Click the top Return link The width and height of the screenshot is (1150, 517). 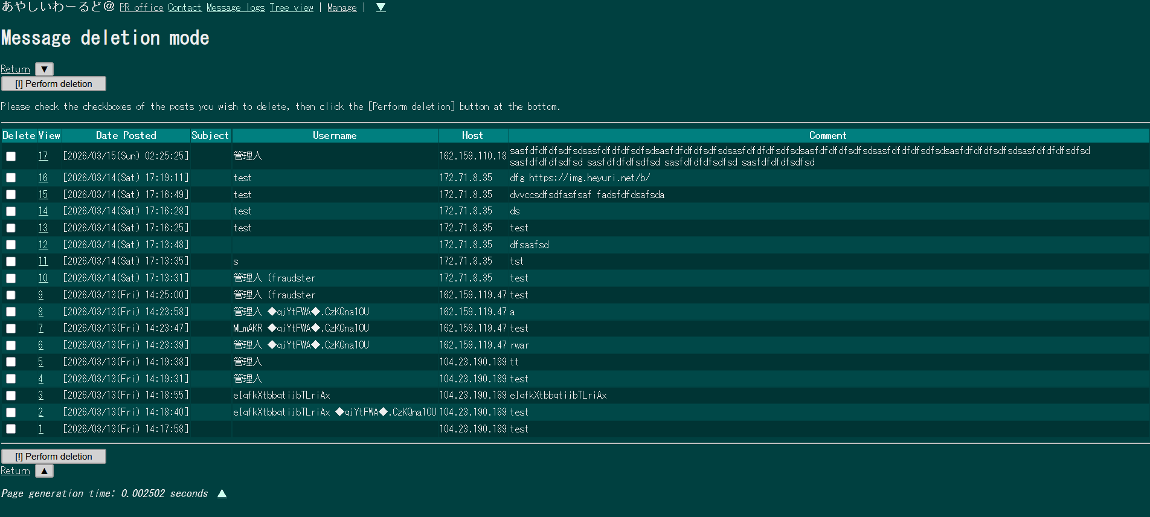click(15, 69)
